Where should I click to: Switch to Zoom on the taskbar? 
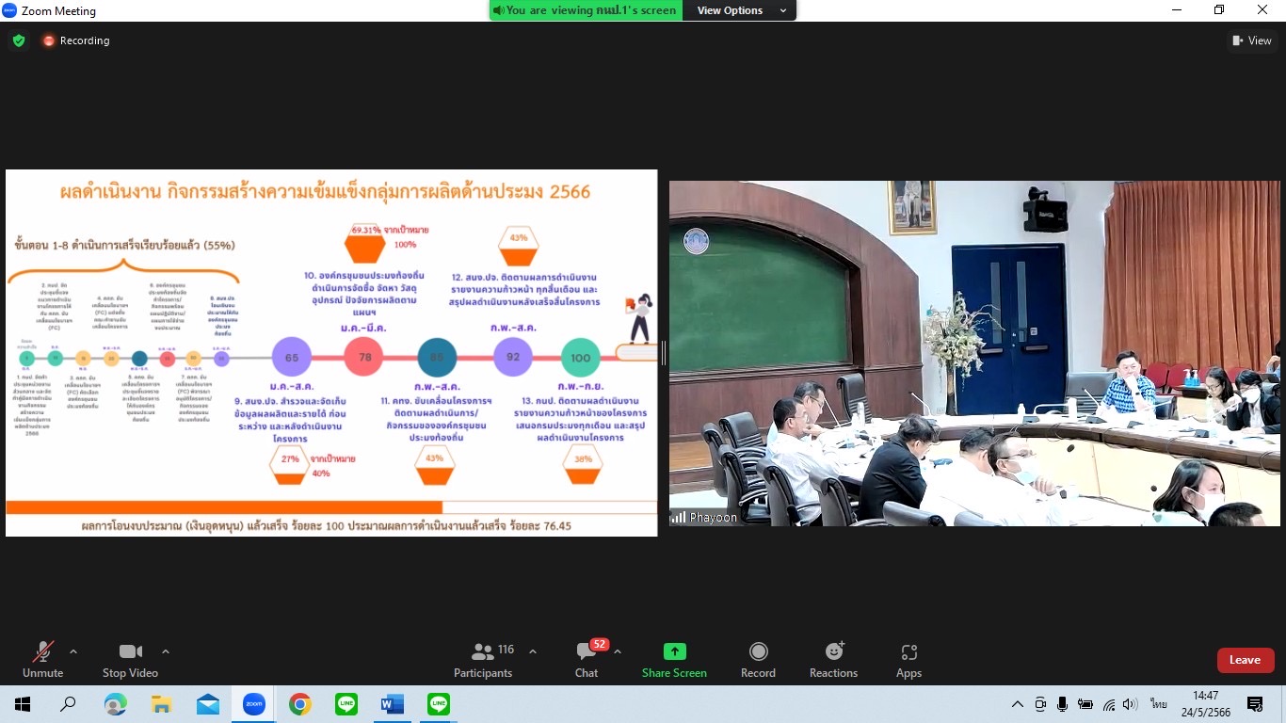click(253, 704)
